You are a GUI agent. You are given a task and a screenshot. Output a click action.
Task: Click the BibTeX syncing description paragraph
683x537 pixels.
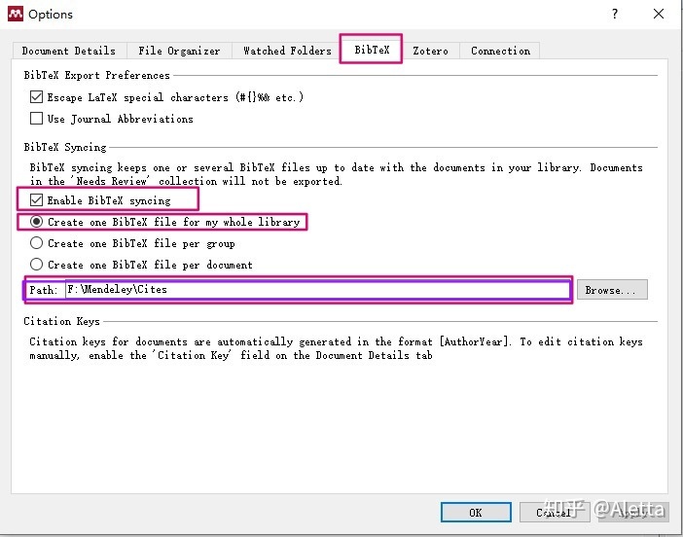click(336, 174)
